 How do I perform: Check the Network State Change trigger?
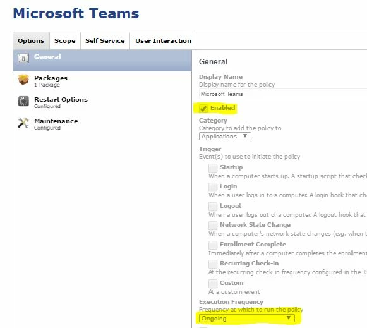213,226
